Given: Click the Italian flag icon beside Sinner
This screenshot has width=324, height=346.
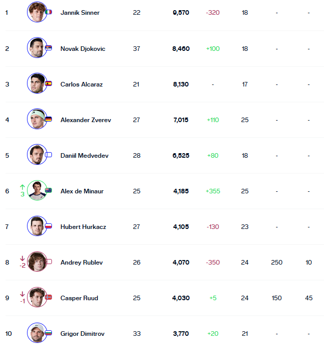Looking at the screenshot, I should tap(48, 12).
